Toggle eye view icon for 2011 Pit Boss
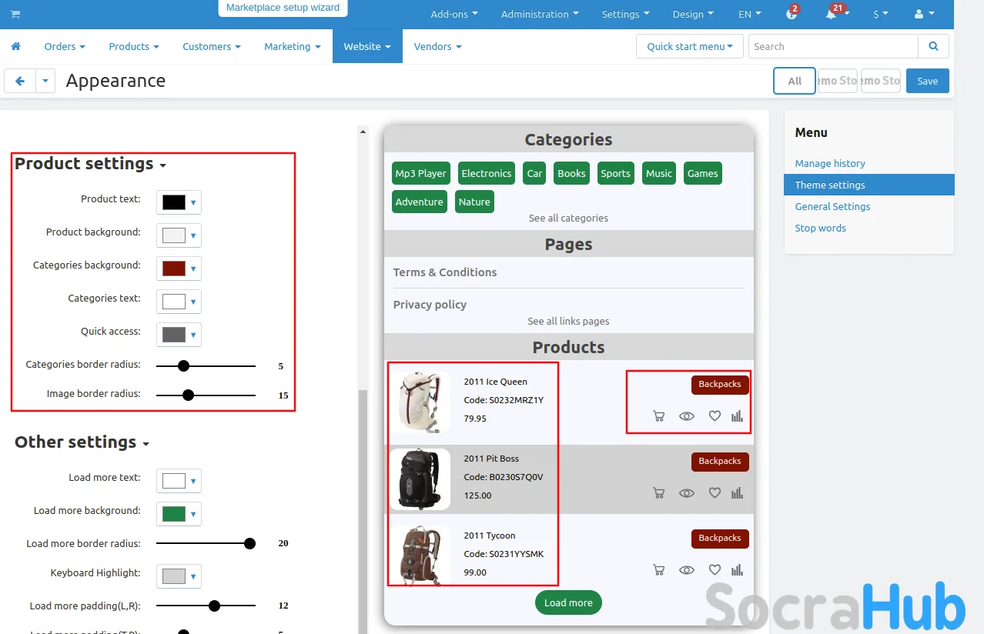984x634 pixels. tap(686, 492)
